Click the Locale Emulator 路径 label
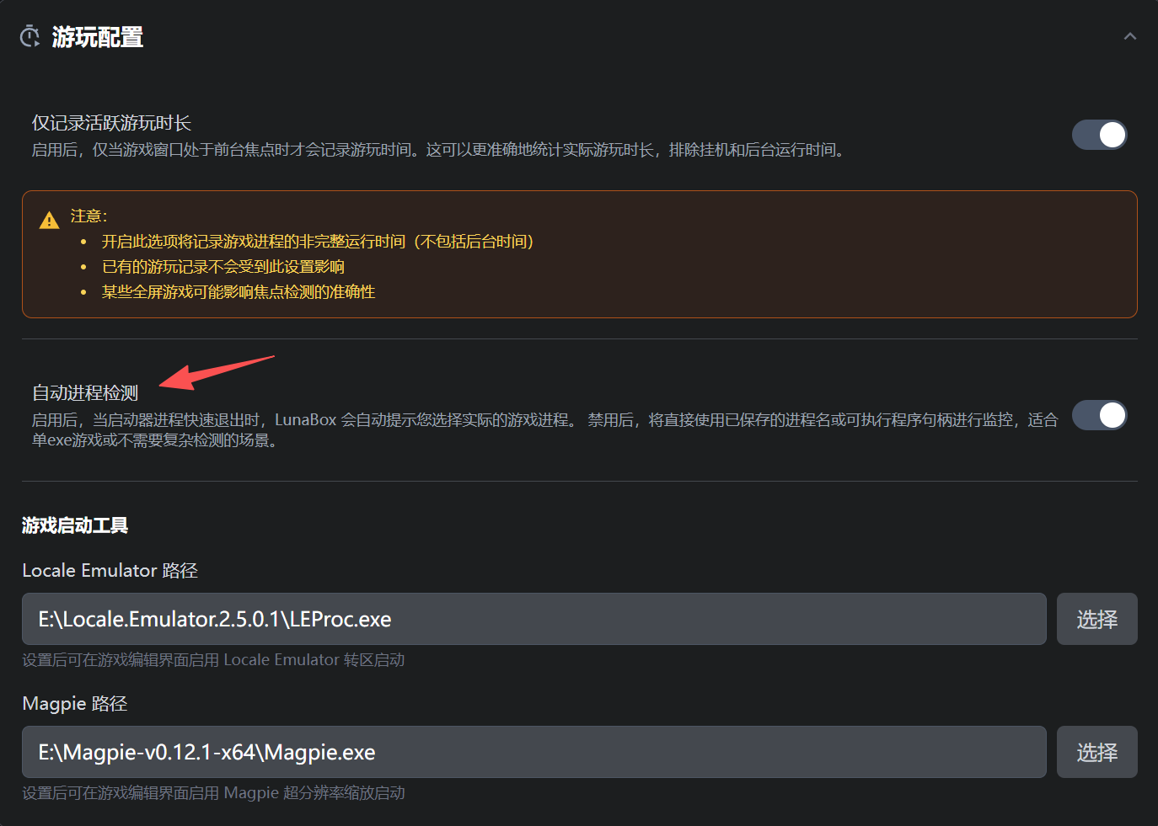Image resolution: width=1158 pixels, height=826 pixels. click(110, 571)
